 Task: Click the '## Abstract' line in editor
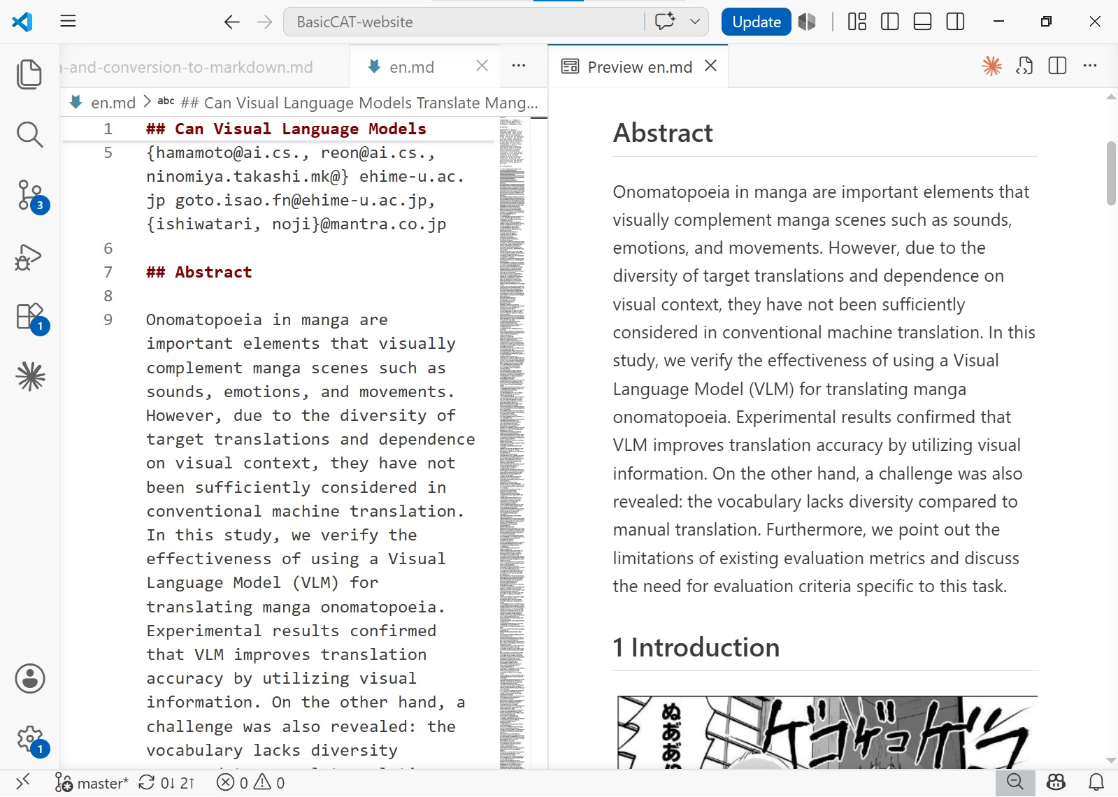coord(199,272)
